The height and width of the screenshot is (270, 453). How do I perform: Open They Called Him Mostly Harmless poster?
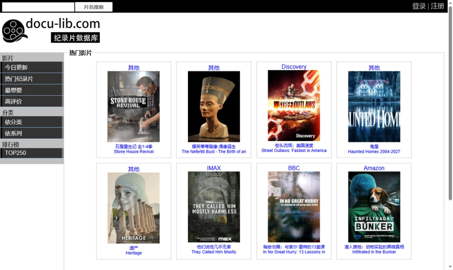pos(214,207)
